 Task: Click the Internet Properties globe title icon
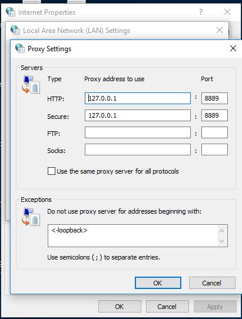11,12
